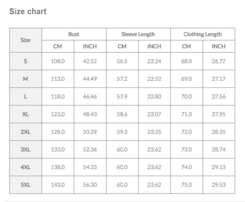The width and height of the screenshot is (245, 202).
Task: Click the 4XL size row label
Action: coord(25,167)
